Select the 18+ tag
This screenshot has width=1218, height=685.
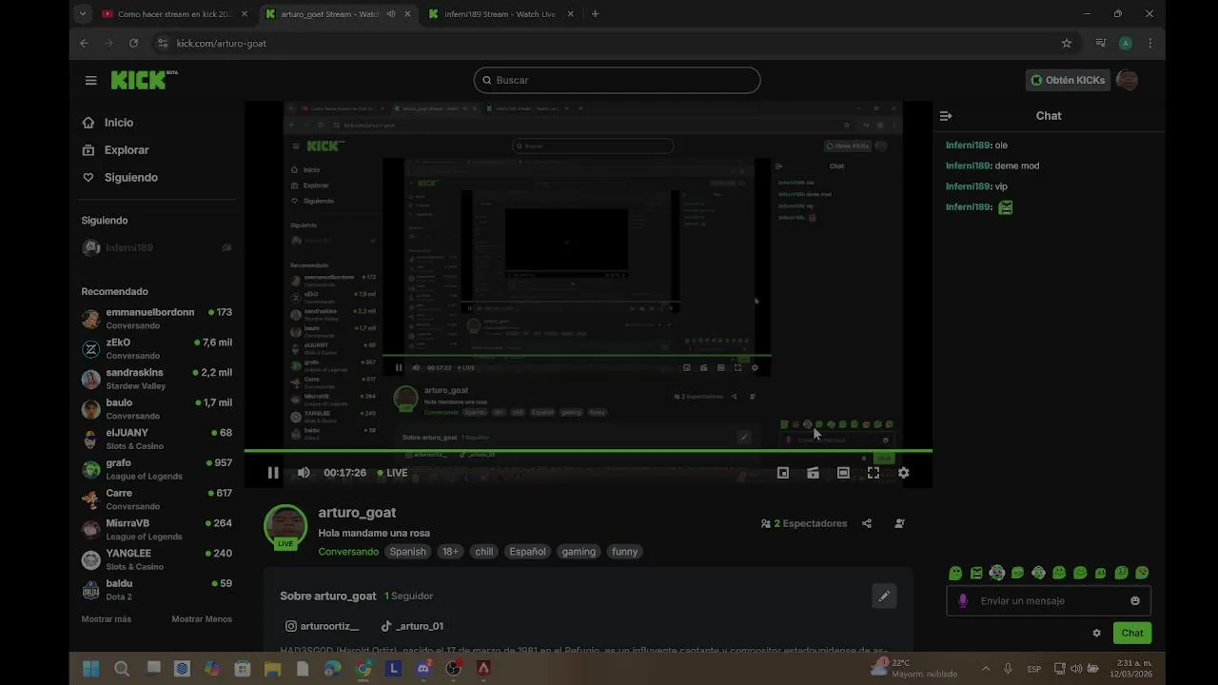point(450,552)
